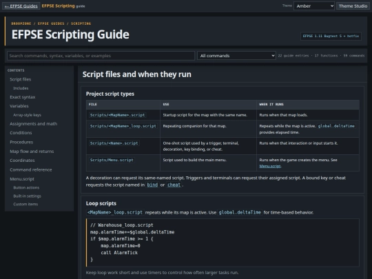The height and width of the screenshot is (279, 372).
Task: Focus the command search field
Action: click(101, 56)
